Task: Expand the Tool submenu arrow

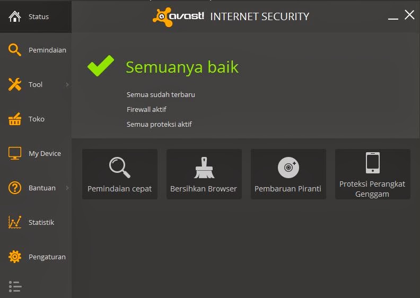Action: click(x=67, y=85)
